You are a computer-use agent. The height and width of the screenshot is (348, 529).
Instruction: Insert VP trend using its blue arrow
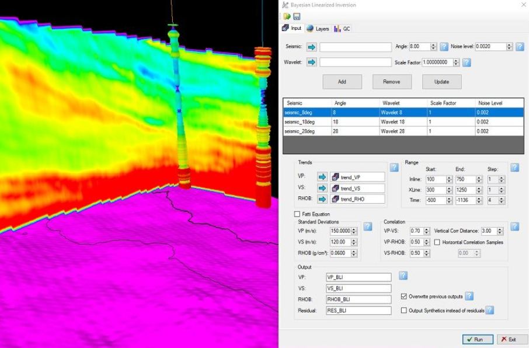pos(322,177)
